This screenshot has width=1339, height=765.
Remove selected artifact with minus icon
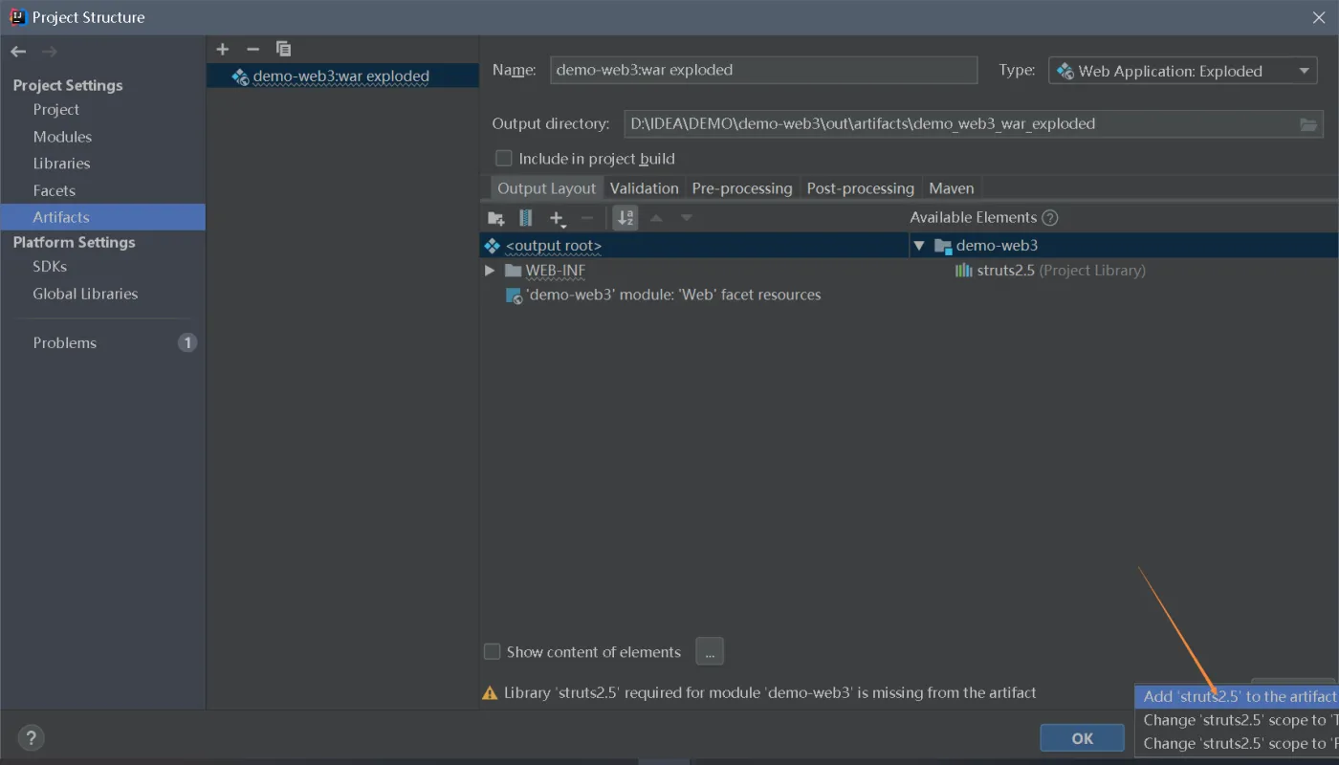pyautogui.click(x=252, y=49)
